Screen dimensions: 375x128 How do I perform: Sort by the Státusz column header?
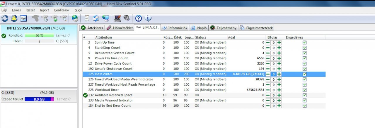[x=211, y=37]
